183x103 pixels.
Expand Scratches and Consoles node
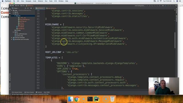(x=11, y=39)
